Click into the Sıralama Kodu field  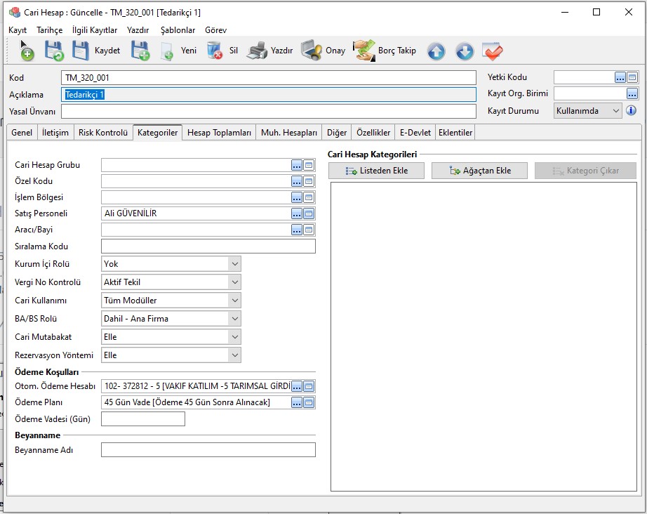[208, 246]
